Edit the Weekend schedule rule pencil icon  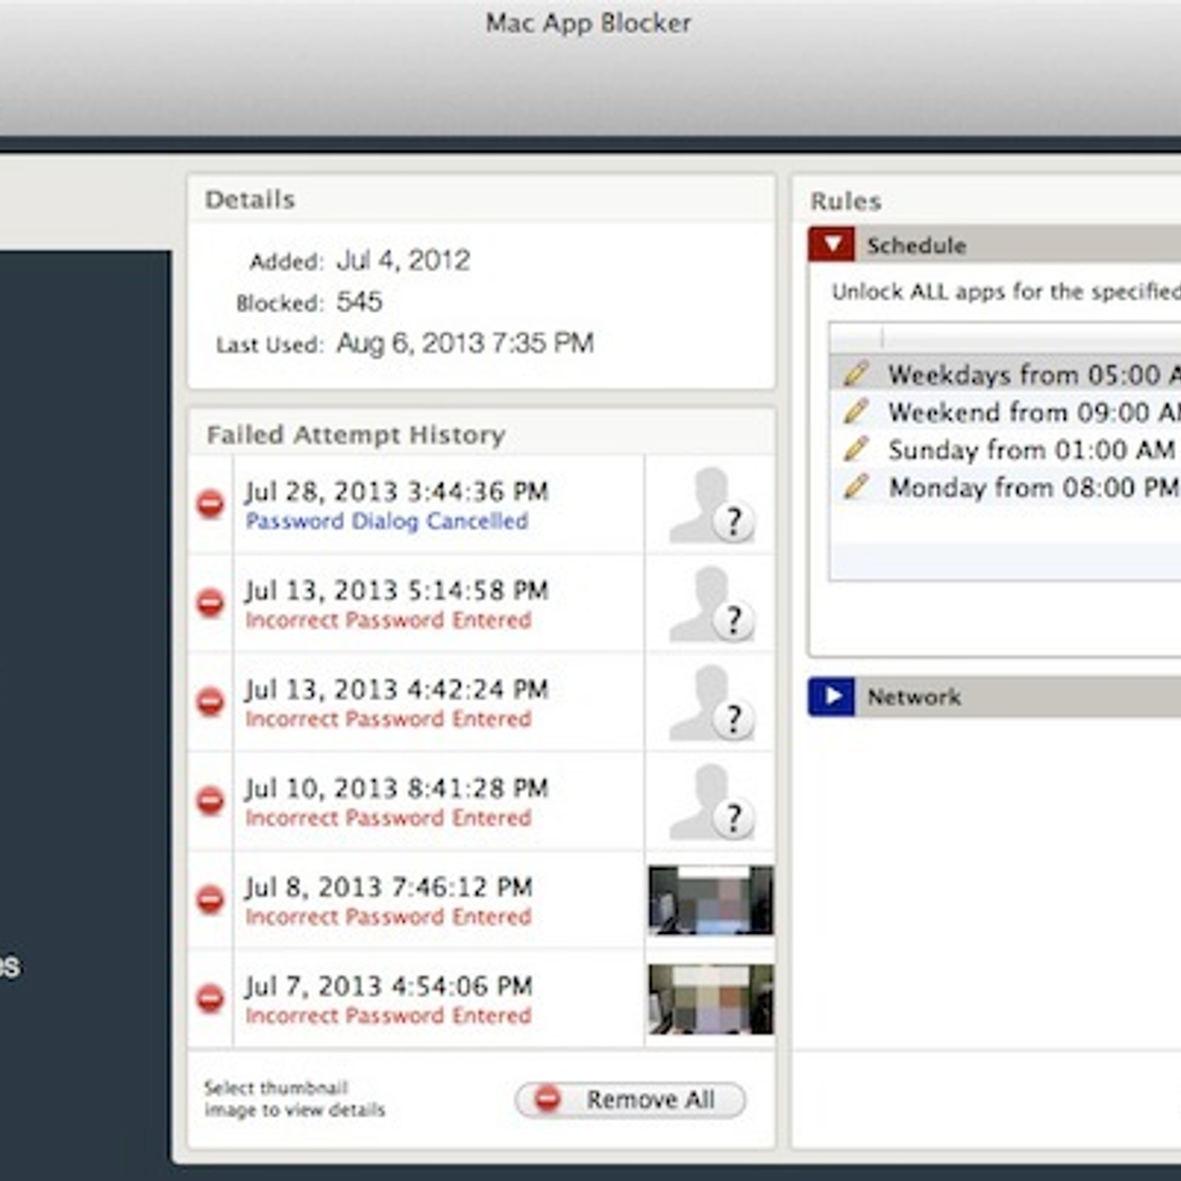[x=856, y=411]
